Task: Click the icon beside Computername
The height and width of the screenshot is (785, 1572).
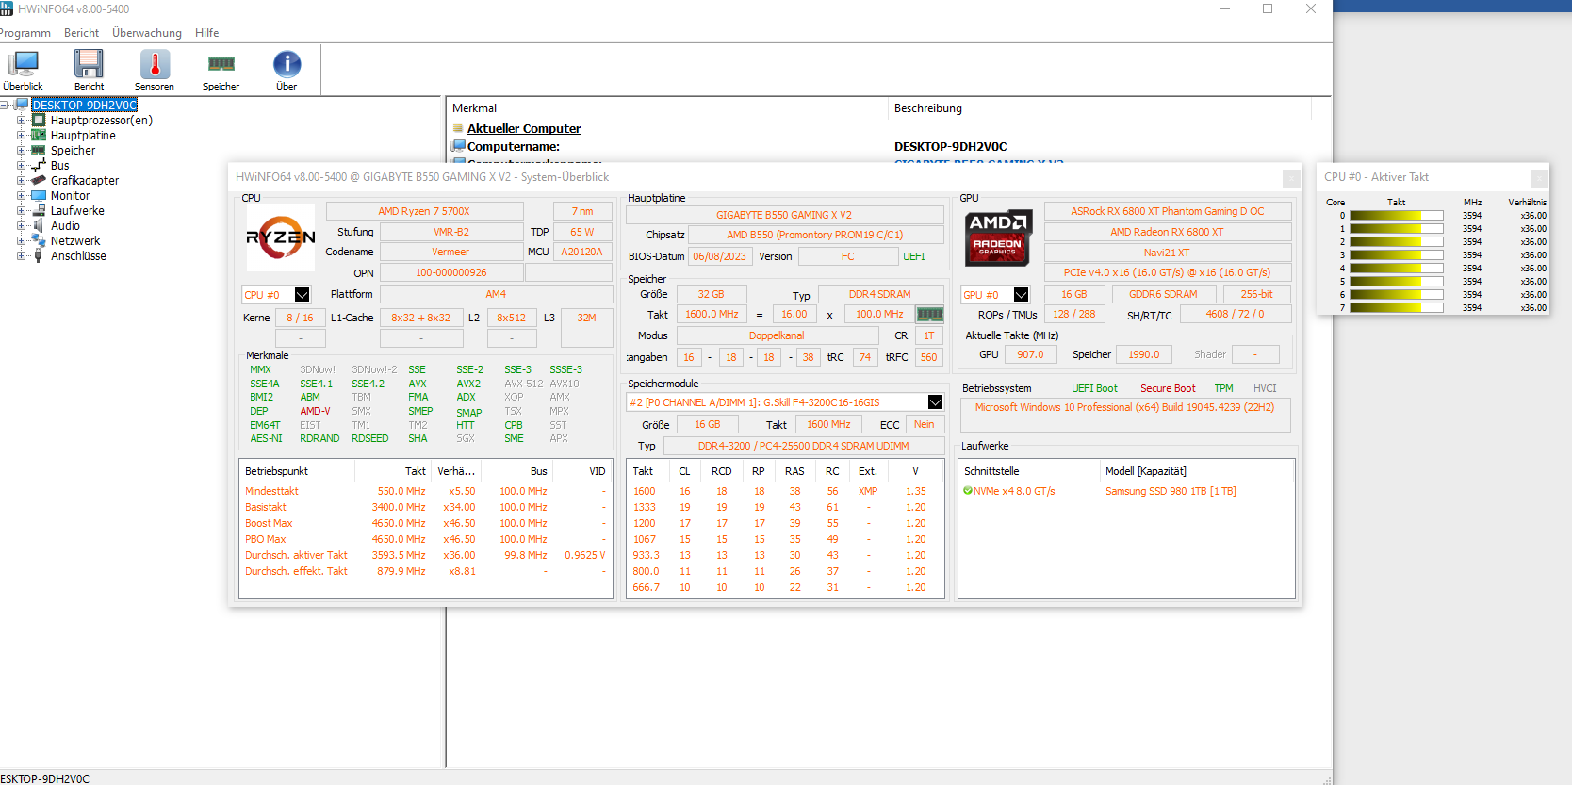Action: [459, 146]
